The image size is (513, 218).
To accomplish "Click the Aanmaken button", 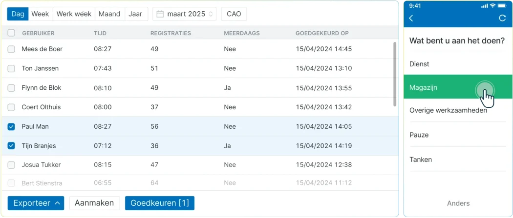I will 94,203.
